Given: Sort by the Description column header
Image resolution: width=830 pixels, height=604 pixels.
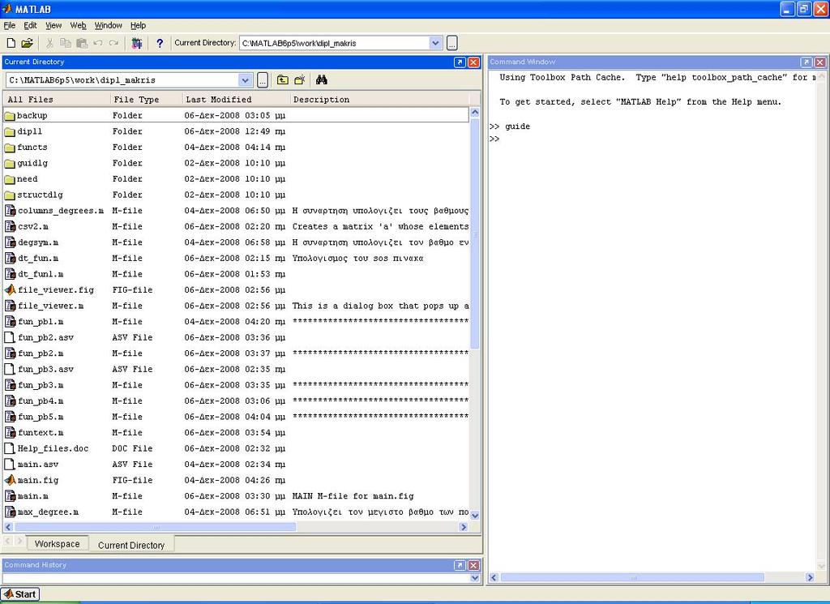Looking at the screenshot, I should (379, 100).
